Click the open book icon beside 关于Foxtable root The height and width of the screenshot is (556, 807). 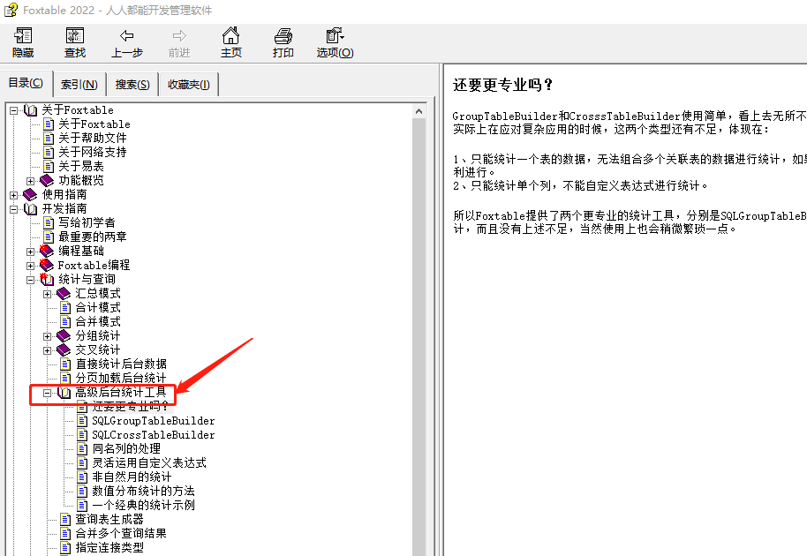tap(31, 110)
